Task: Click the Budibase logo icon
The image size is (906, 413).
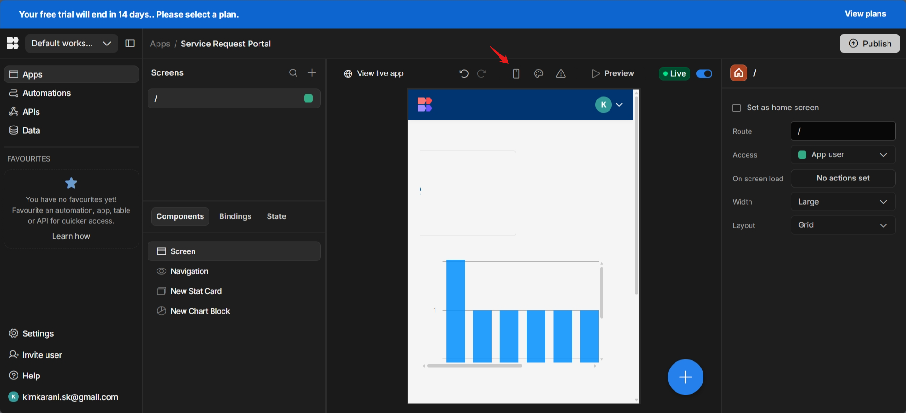Action: 13,44
